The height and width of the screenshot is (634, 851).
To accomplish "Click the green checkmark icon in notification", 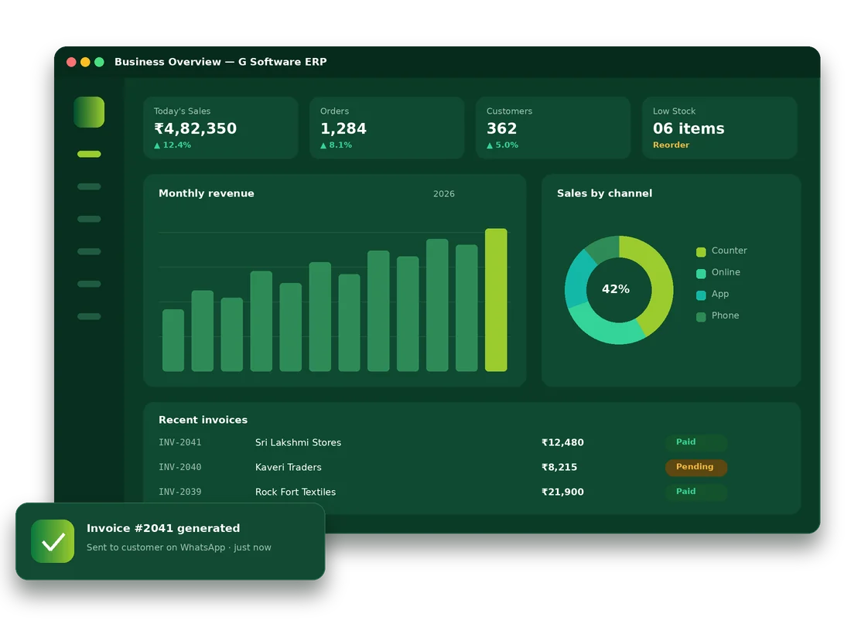I will pyautogui.click(x=53, y=541).
